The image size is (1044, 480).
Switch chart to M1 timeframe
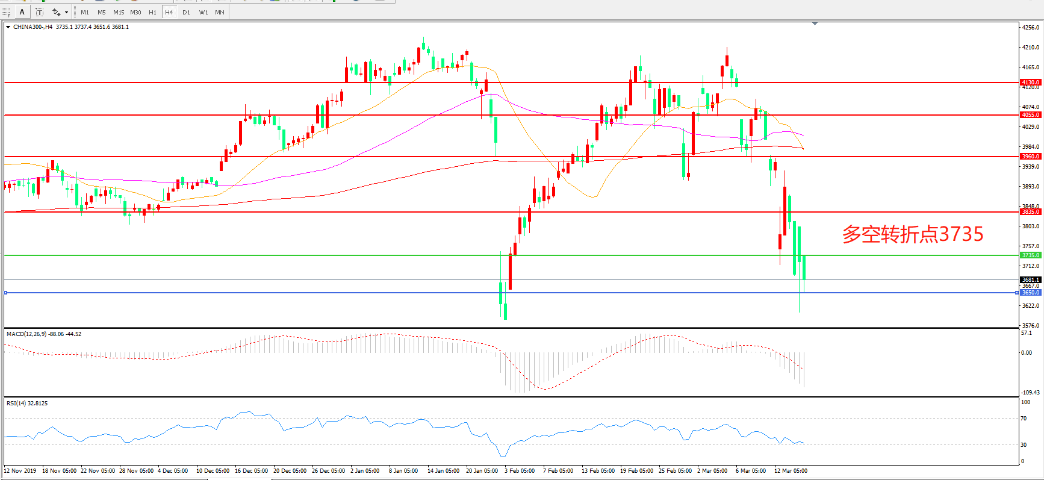point(85,12)
